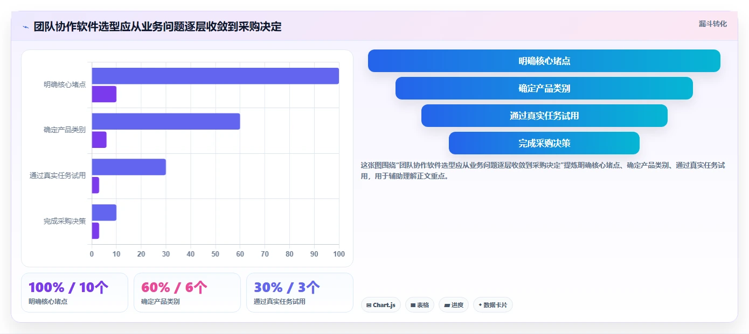Click the Chart.js tag chip

click(381, 305)
